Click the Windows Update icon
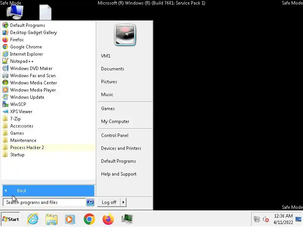 5,97
